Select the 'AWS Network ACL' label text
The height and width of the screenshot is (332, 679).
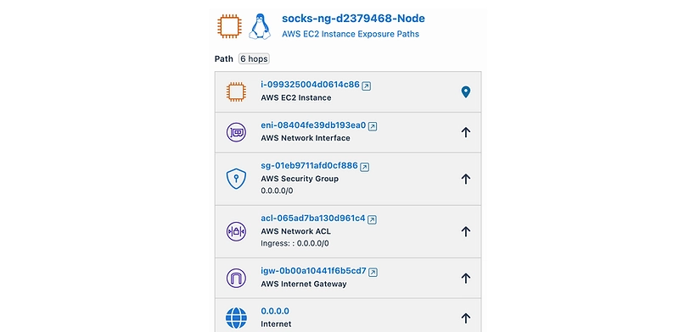tap(295, 231)
